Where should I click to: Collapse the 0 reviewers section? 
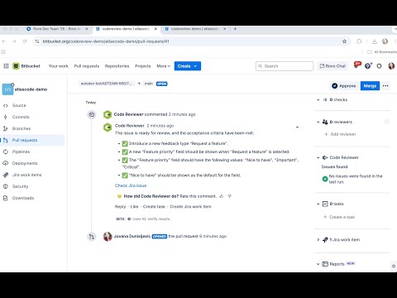(x=318, y=122)
